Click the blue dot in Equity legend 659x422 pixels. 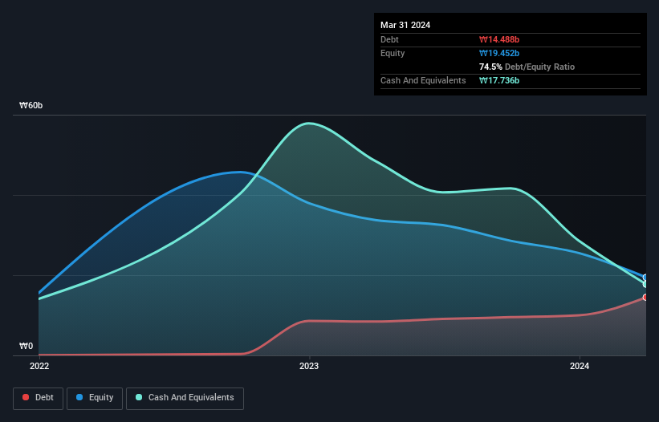(x=79, y=397)
